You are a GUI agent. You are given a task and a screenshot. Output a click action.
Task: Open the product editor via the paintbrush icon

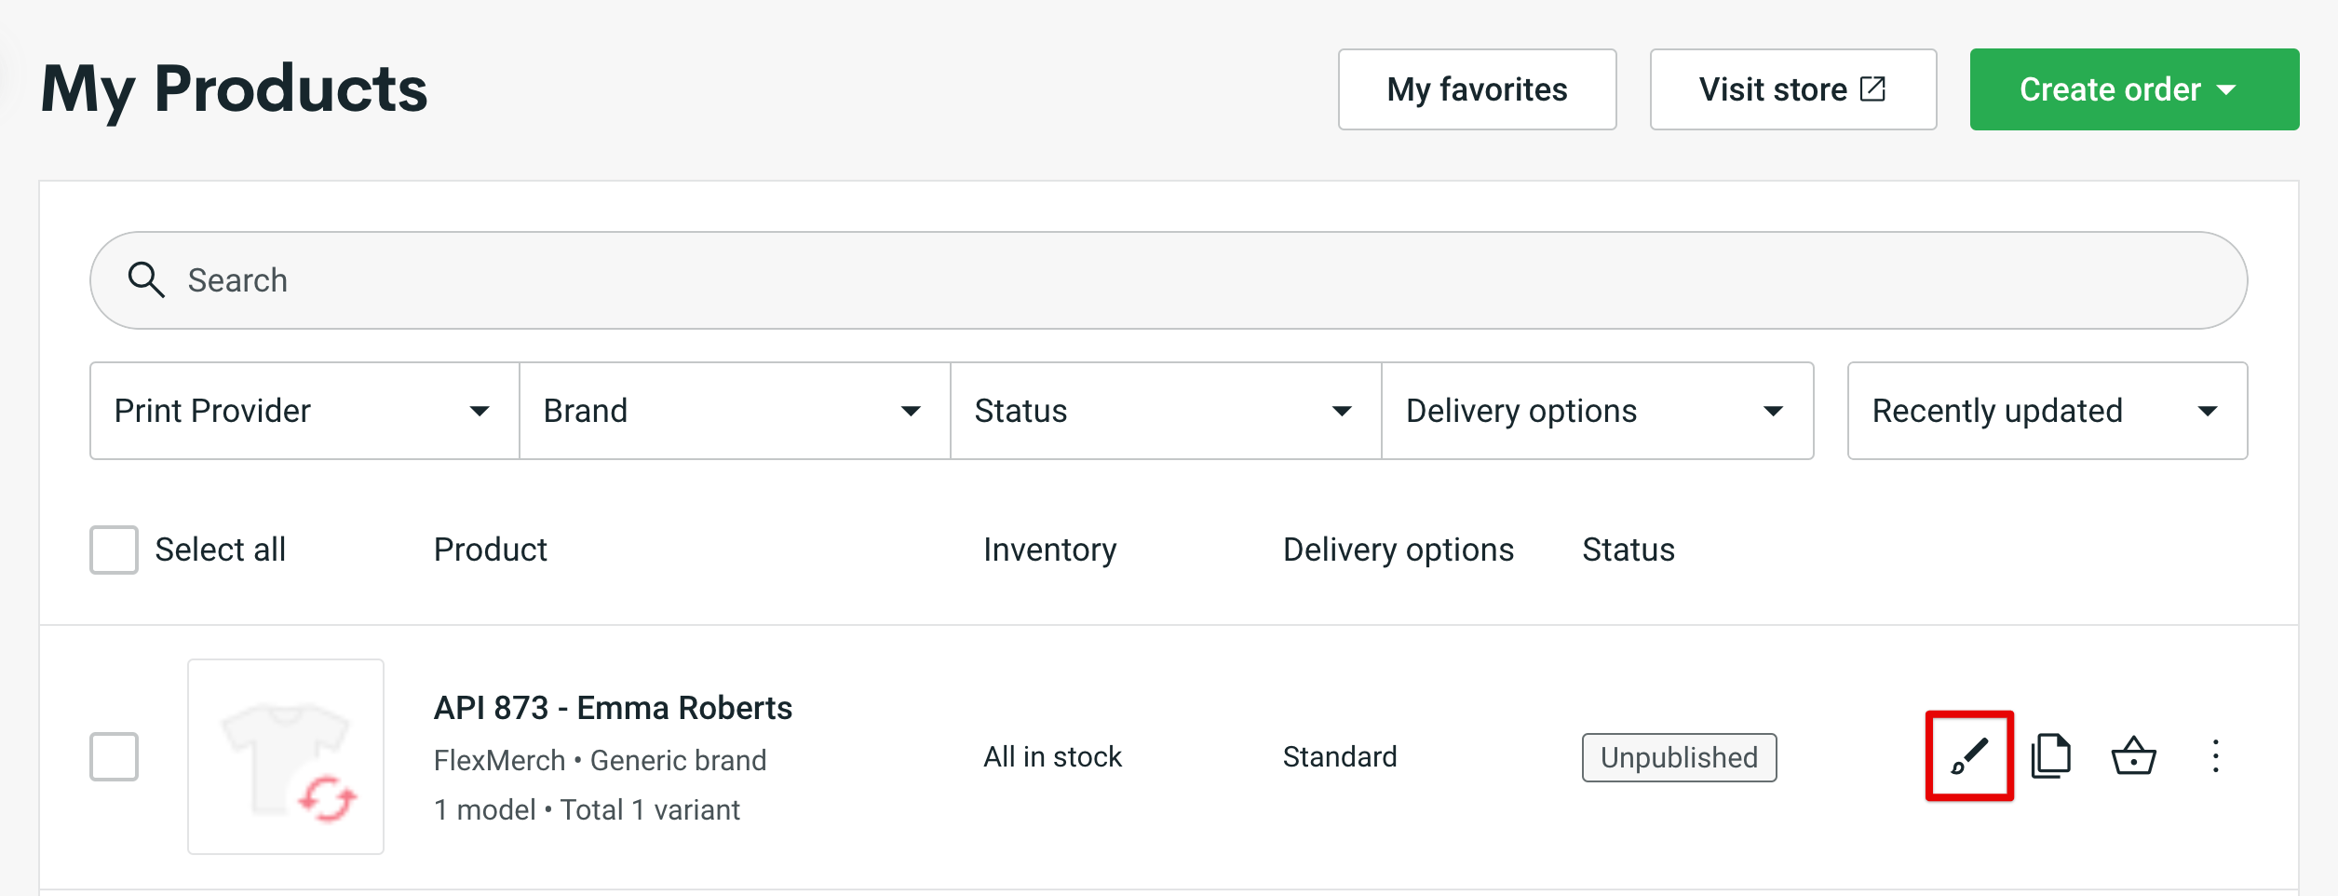(1970, 756)
